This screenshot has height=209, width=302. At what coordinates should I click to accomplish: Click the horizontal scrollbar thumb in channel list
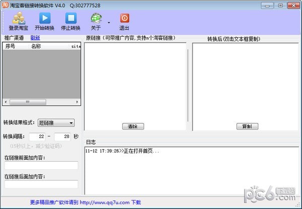pyautogui.click(x=28, y=102)
